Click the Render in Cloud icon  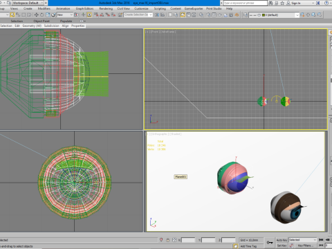point(225,15)
